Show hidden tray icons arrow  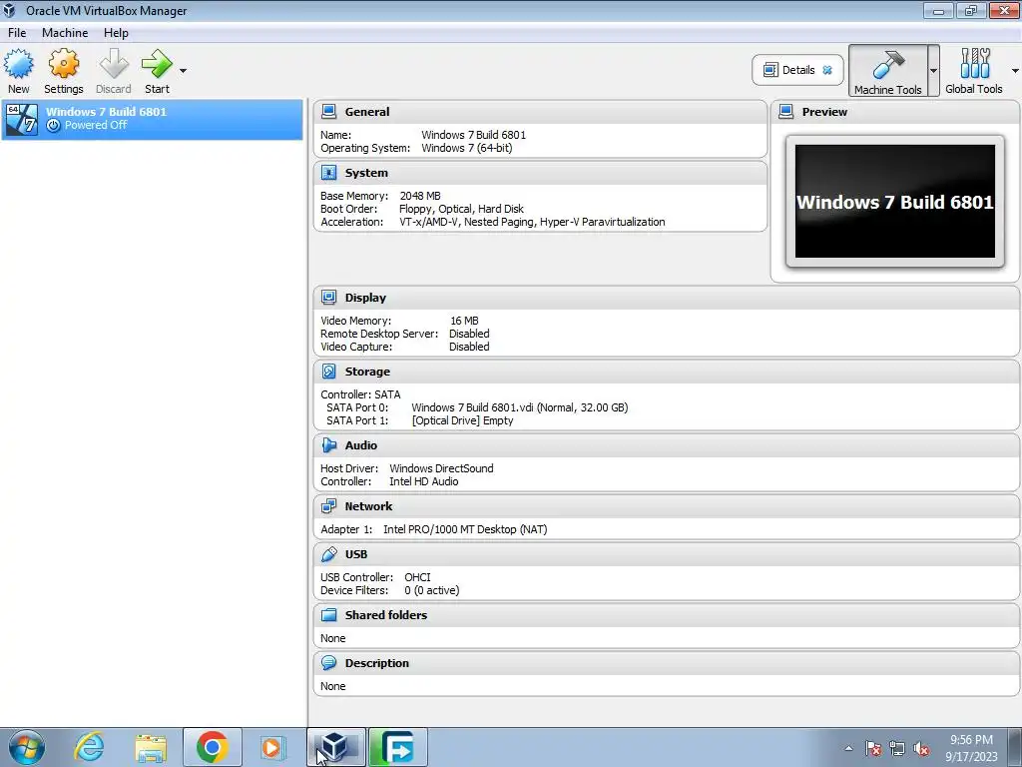click(848, 748)
